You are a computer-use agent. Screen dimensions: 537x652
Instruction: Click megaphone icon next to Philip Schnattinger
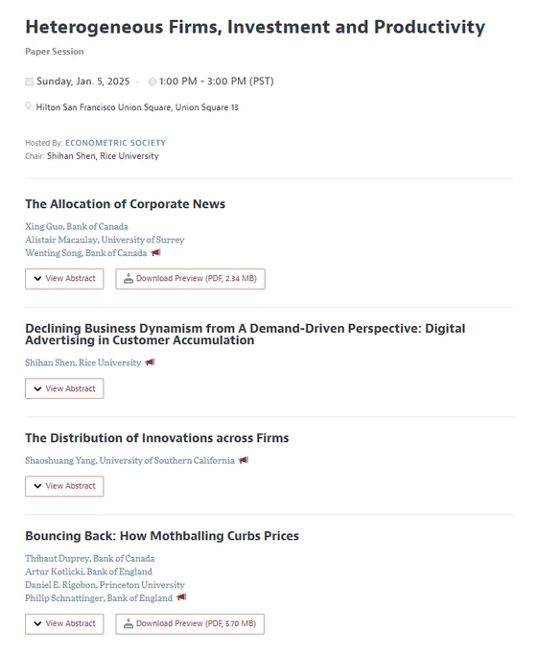coord(181,597)
